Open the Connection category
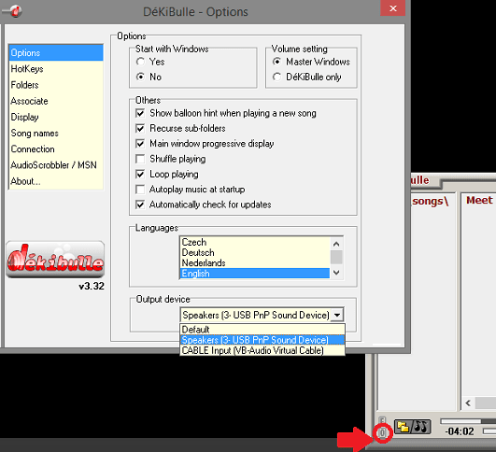496x452 pixels. [56, 149]
